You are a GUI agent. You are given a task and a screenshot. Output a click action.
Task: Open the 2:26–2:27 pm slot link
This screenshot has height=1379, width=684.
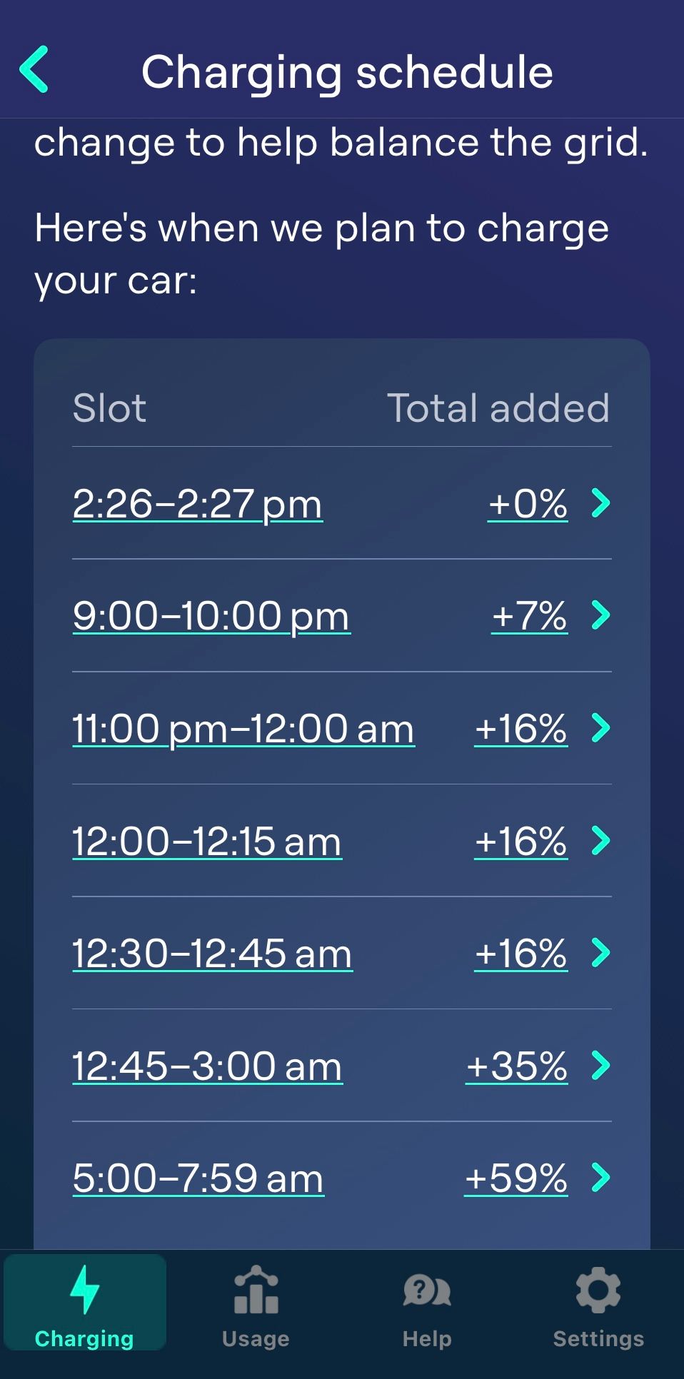(x=197, y=505)
